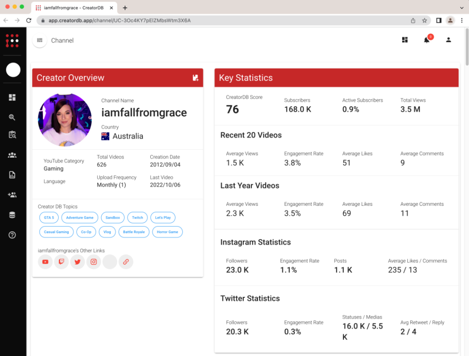Expand the tab search dropdown arrow

pyautogui.click(x=462, y=8)
